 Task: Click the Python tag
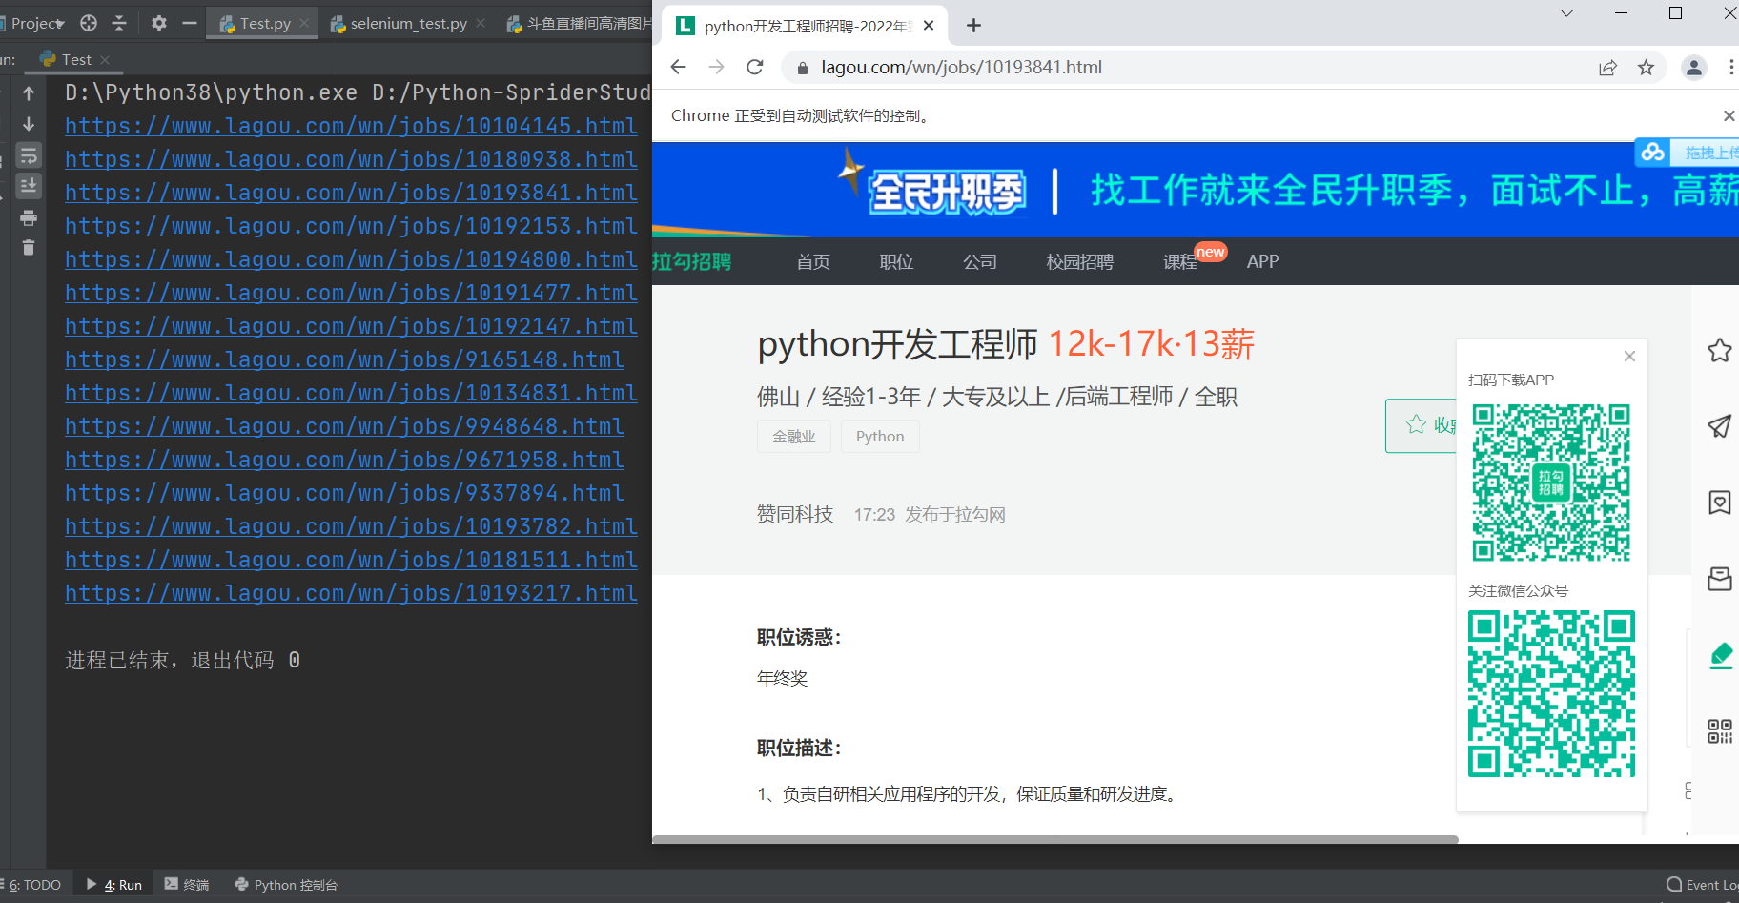coord(880,436)
